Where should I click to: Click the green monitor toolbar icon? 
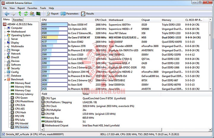(38, 14)
